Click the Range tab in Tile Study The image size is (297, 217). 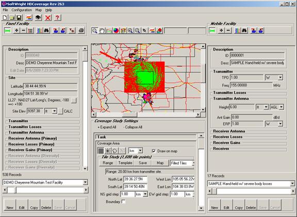[x=108, y=163]
